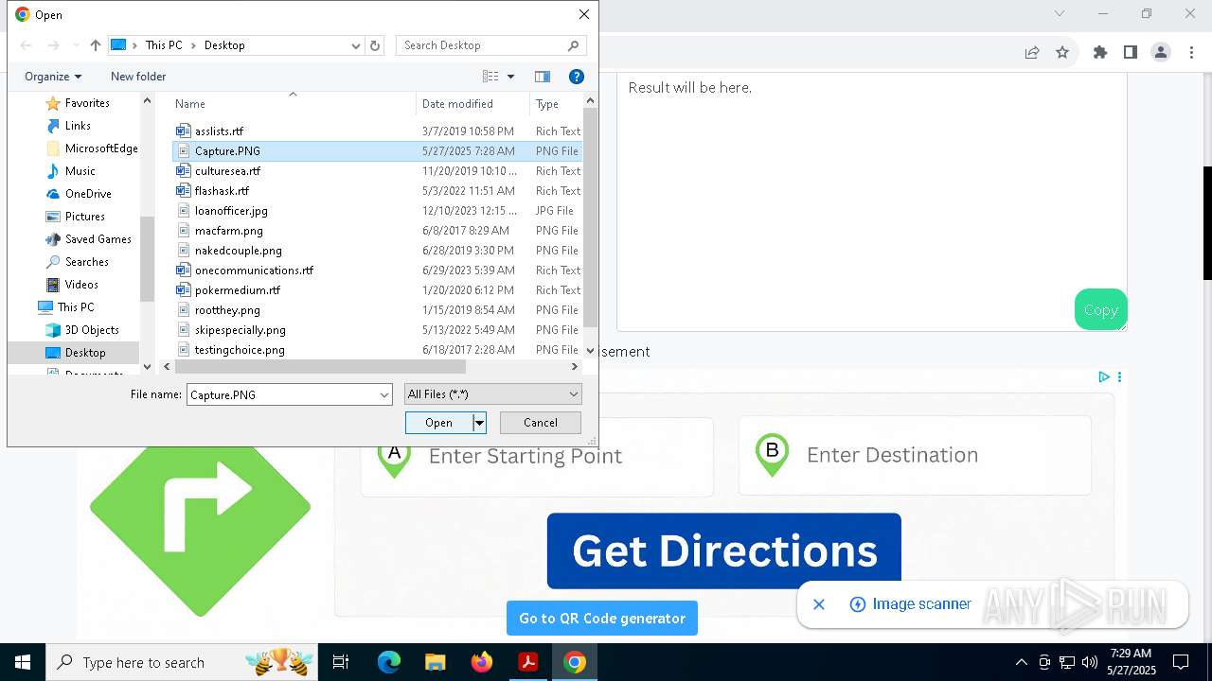Expand the Open button split arrow
The width and height of the screenshot is (1212, 681).
tap(479, 423)
